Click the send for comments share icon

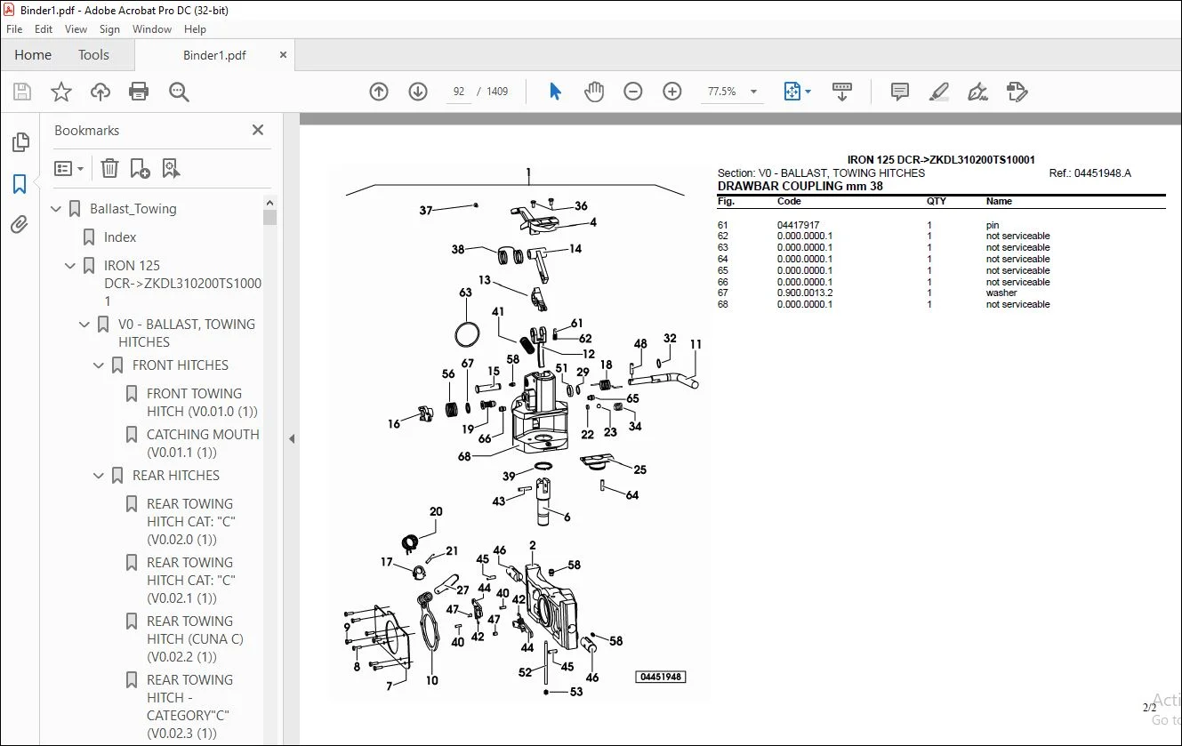click(1017, 92)
